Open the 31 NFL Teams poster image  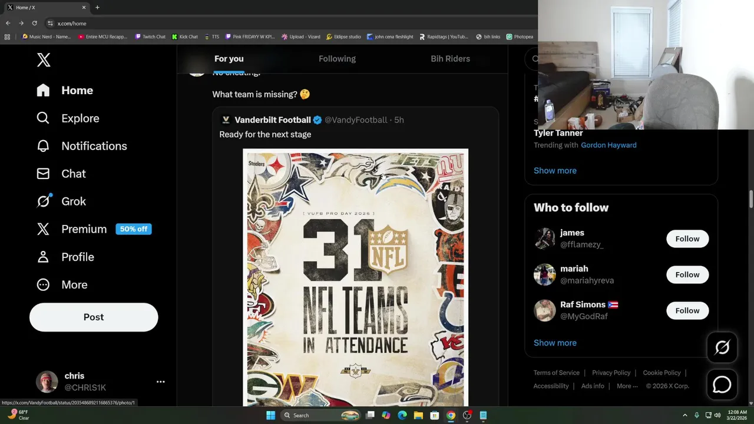[355, 277]
